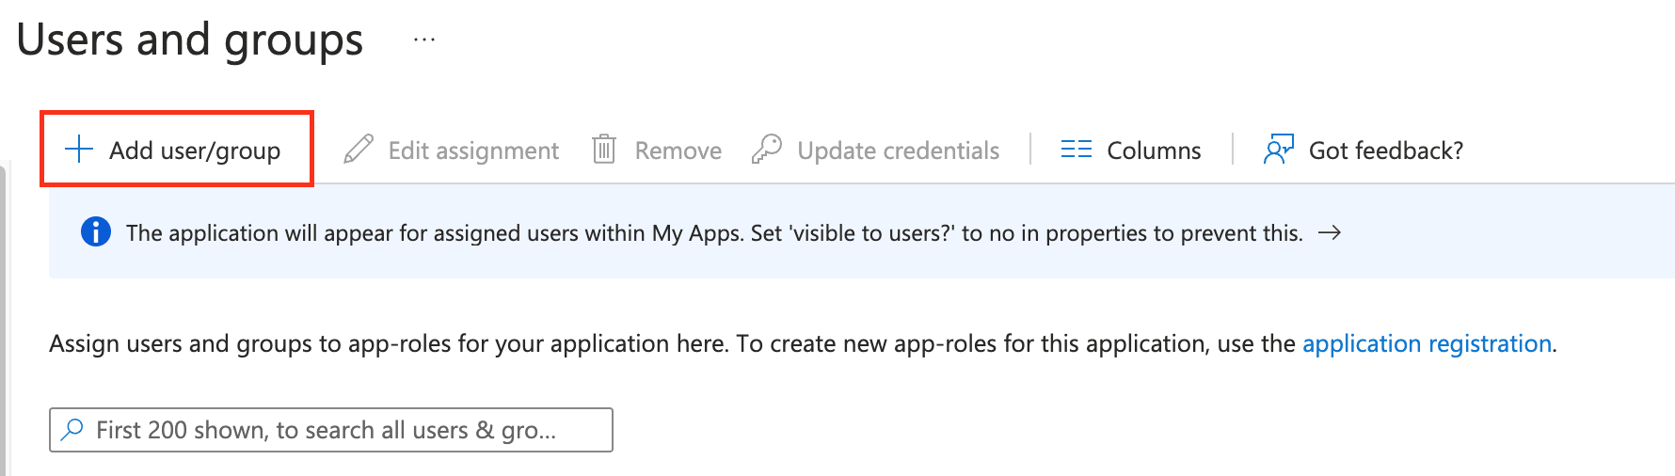Click the Users and groups page heading
1675x476 pixels.
(190, 40)
